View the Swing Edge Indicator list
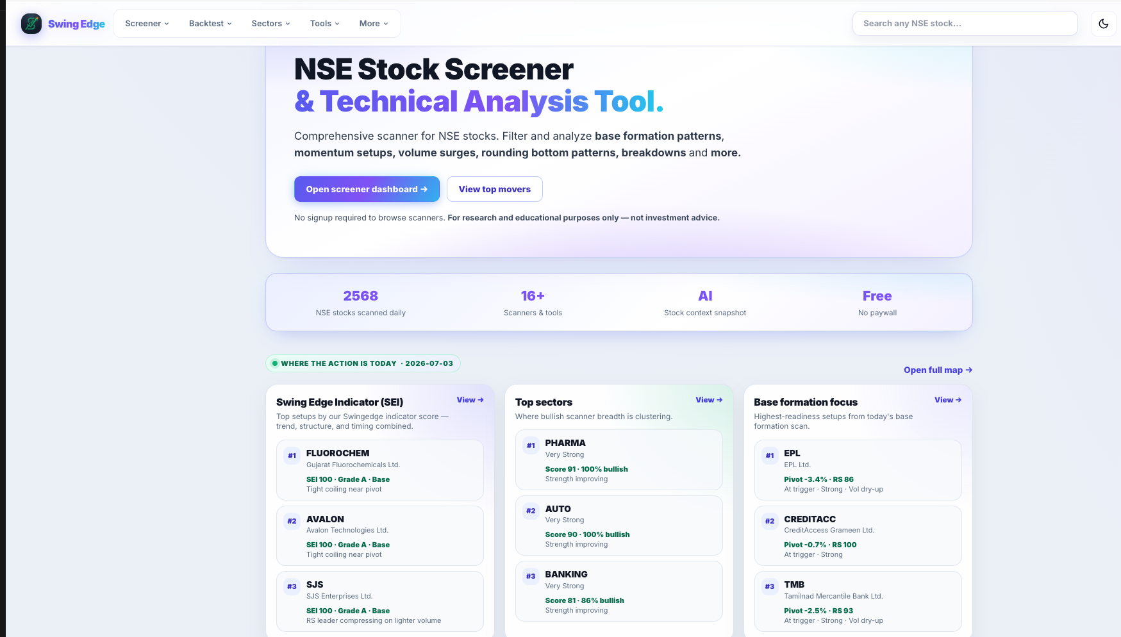 470,400
